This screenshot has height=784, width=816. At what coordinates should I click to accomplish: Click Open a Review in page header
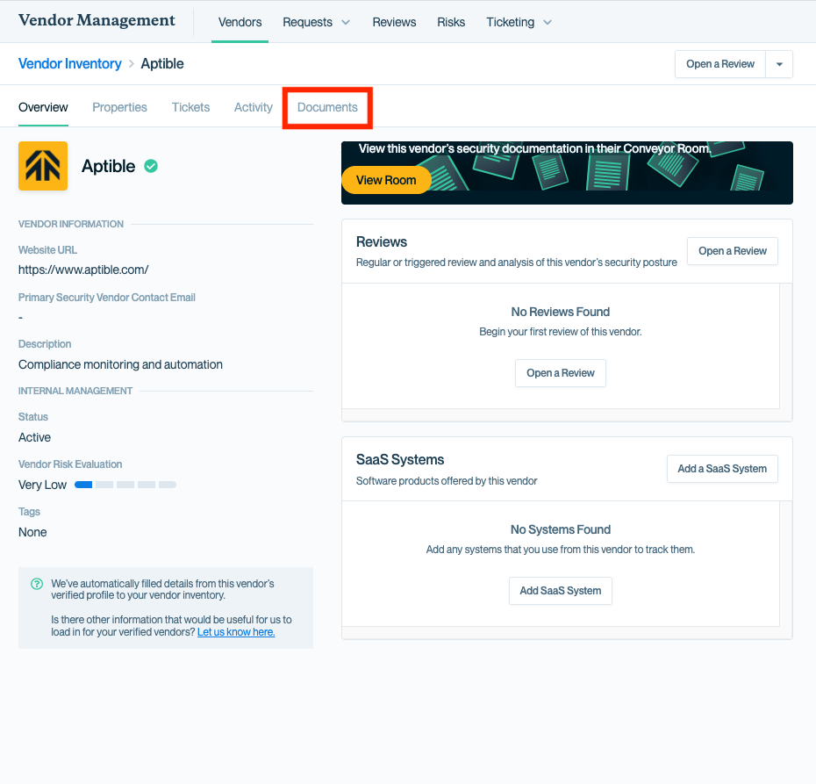[720, 64]
